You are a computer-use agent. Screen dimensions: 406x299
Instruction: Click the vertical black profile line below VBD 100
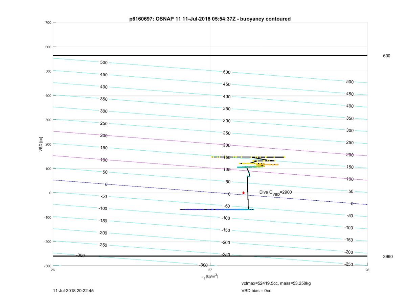(248, 193)
